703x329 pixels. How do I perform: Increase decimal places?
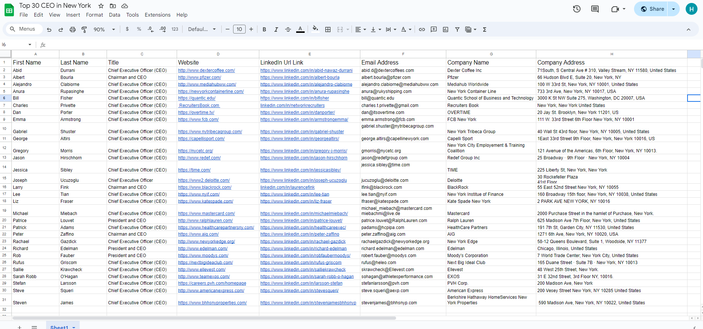(x=163, y=29)
